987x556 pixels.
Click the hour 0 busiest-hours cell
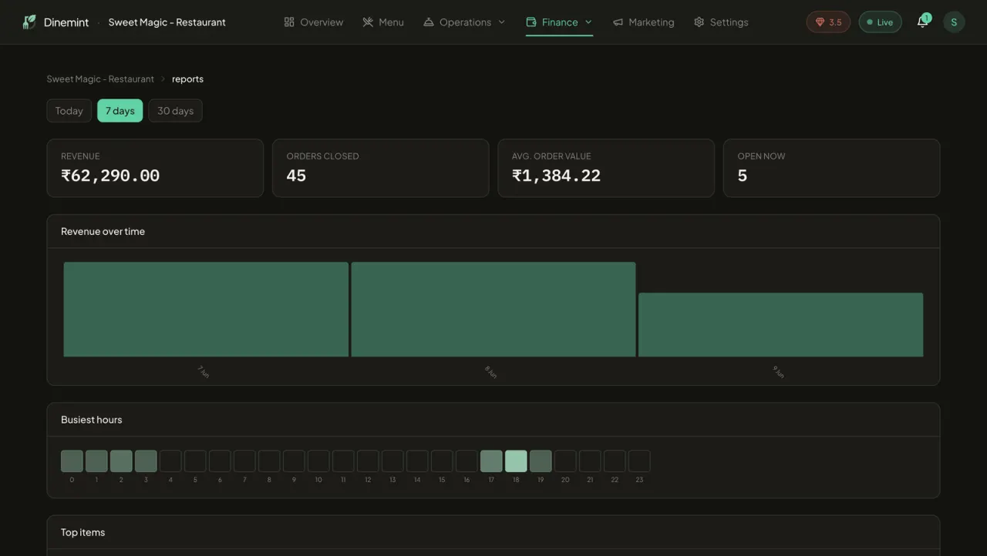tap(72, 461)
